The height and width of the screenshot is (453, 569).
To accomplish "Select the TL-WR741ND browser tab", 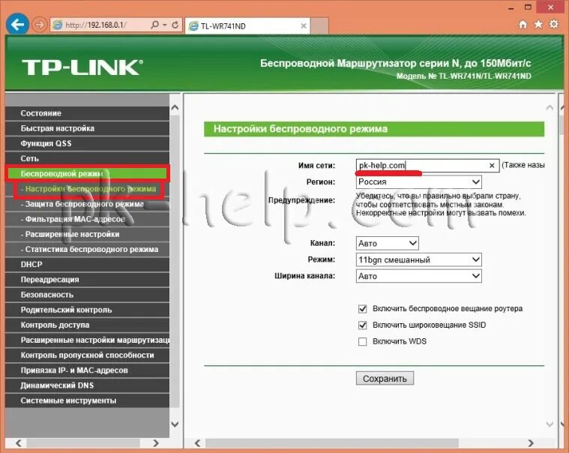I will click(247, 25).
